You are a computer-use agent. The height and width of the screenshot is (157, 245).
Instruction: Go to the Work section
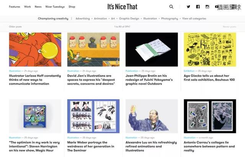point(28,7)
